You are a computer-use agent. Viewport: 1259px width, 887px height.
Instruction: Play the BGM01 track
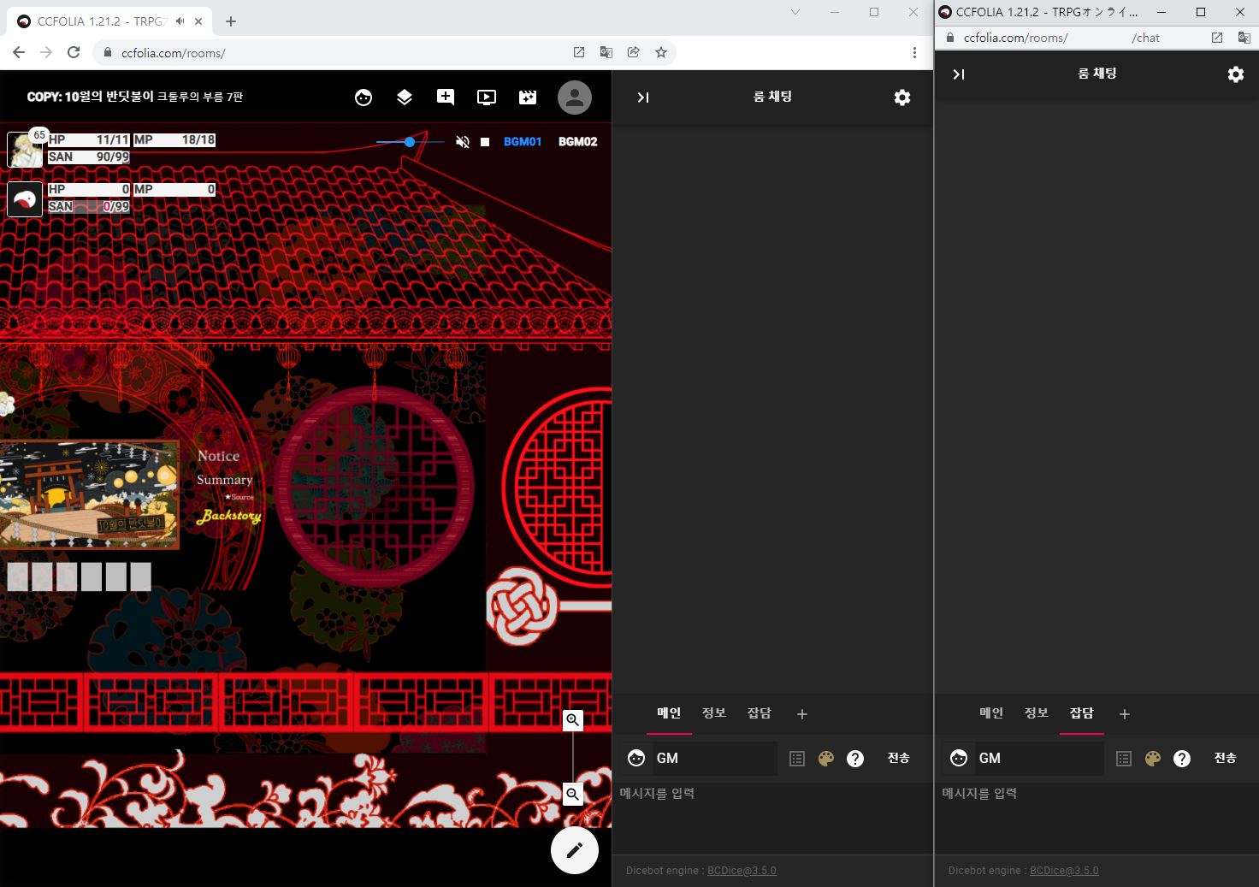click(523, 142)
